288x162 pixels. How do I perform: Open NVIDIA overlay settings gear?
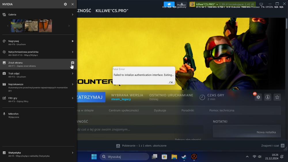click(x=65, y=4)
